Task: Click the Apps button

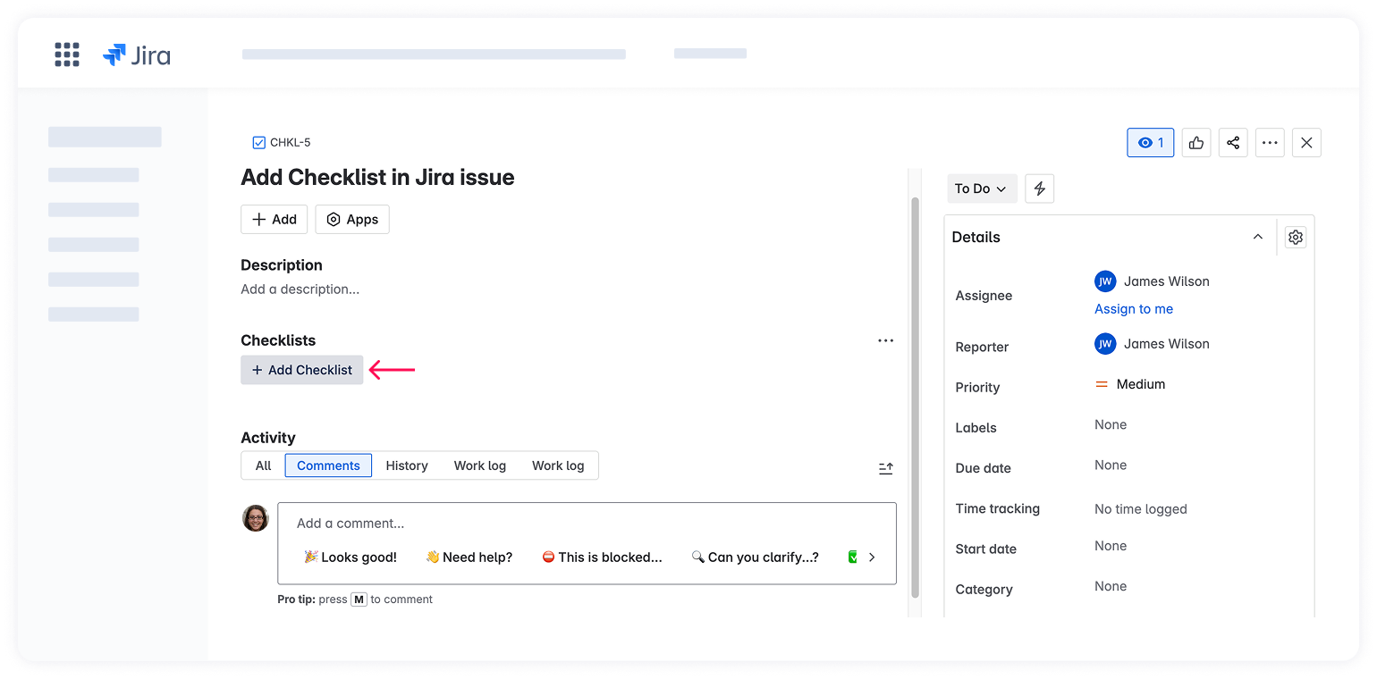Action: [352, 220]
